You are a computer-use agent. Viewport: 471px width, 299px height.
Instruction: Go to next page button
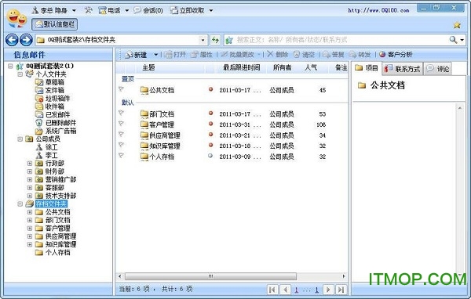(x=328, y=290)
